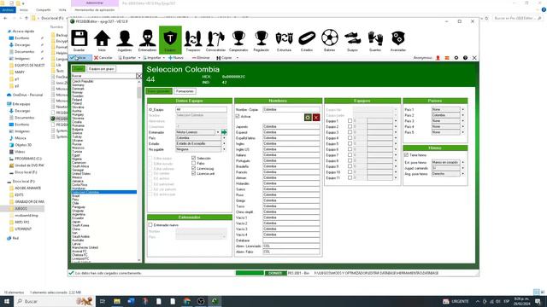
Task: Click the Buscar team search field
Action: click(x=103, y=76)
